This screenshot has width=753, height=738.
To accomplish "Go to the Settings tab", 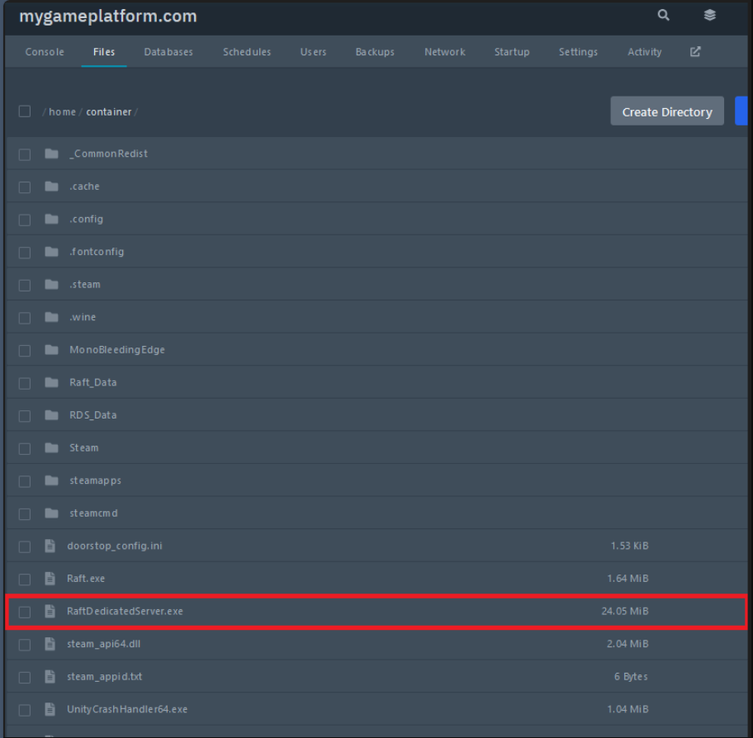I will coord(578,52).
